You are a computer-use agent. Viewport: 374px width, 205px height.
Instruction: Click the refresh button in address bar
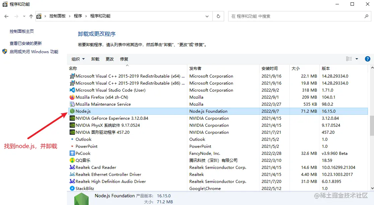coord(218,16)
